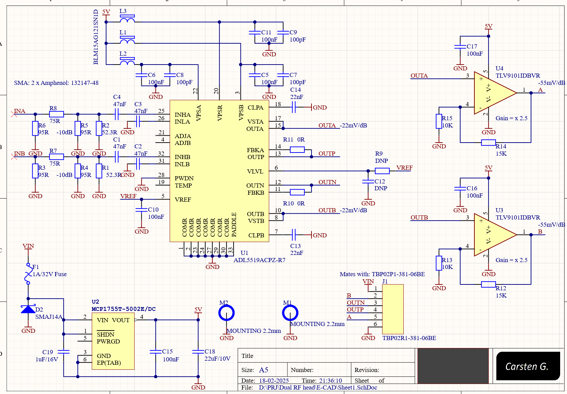Select the L2 inductor symbol
567x394 pixels.
click(127, 61)
